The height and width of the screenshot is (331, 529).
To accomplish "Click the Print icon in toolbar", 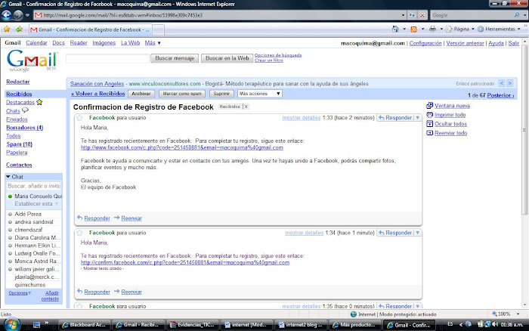I will click(432, 29).
